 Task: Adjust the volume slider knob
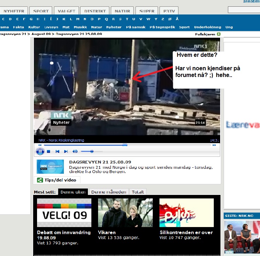92,151
